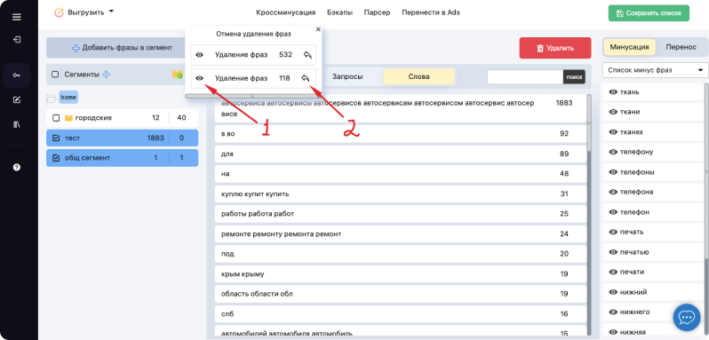709x340 pixels.
Task: Select the word row 'куплю купит купить'
Action: pos(400,194)
